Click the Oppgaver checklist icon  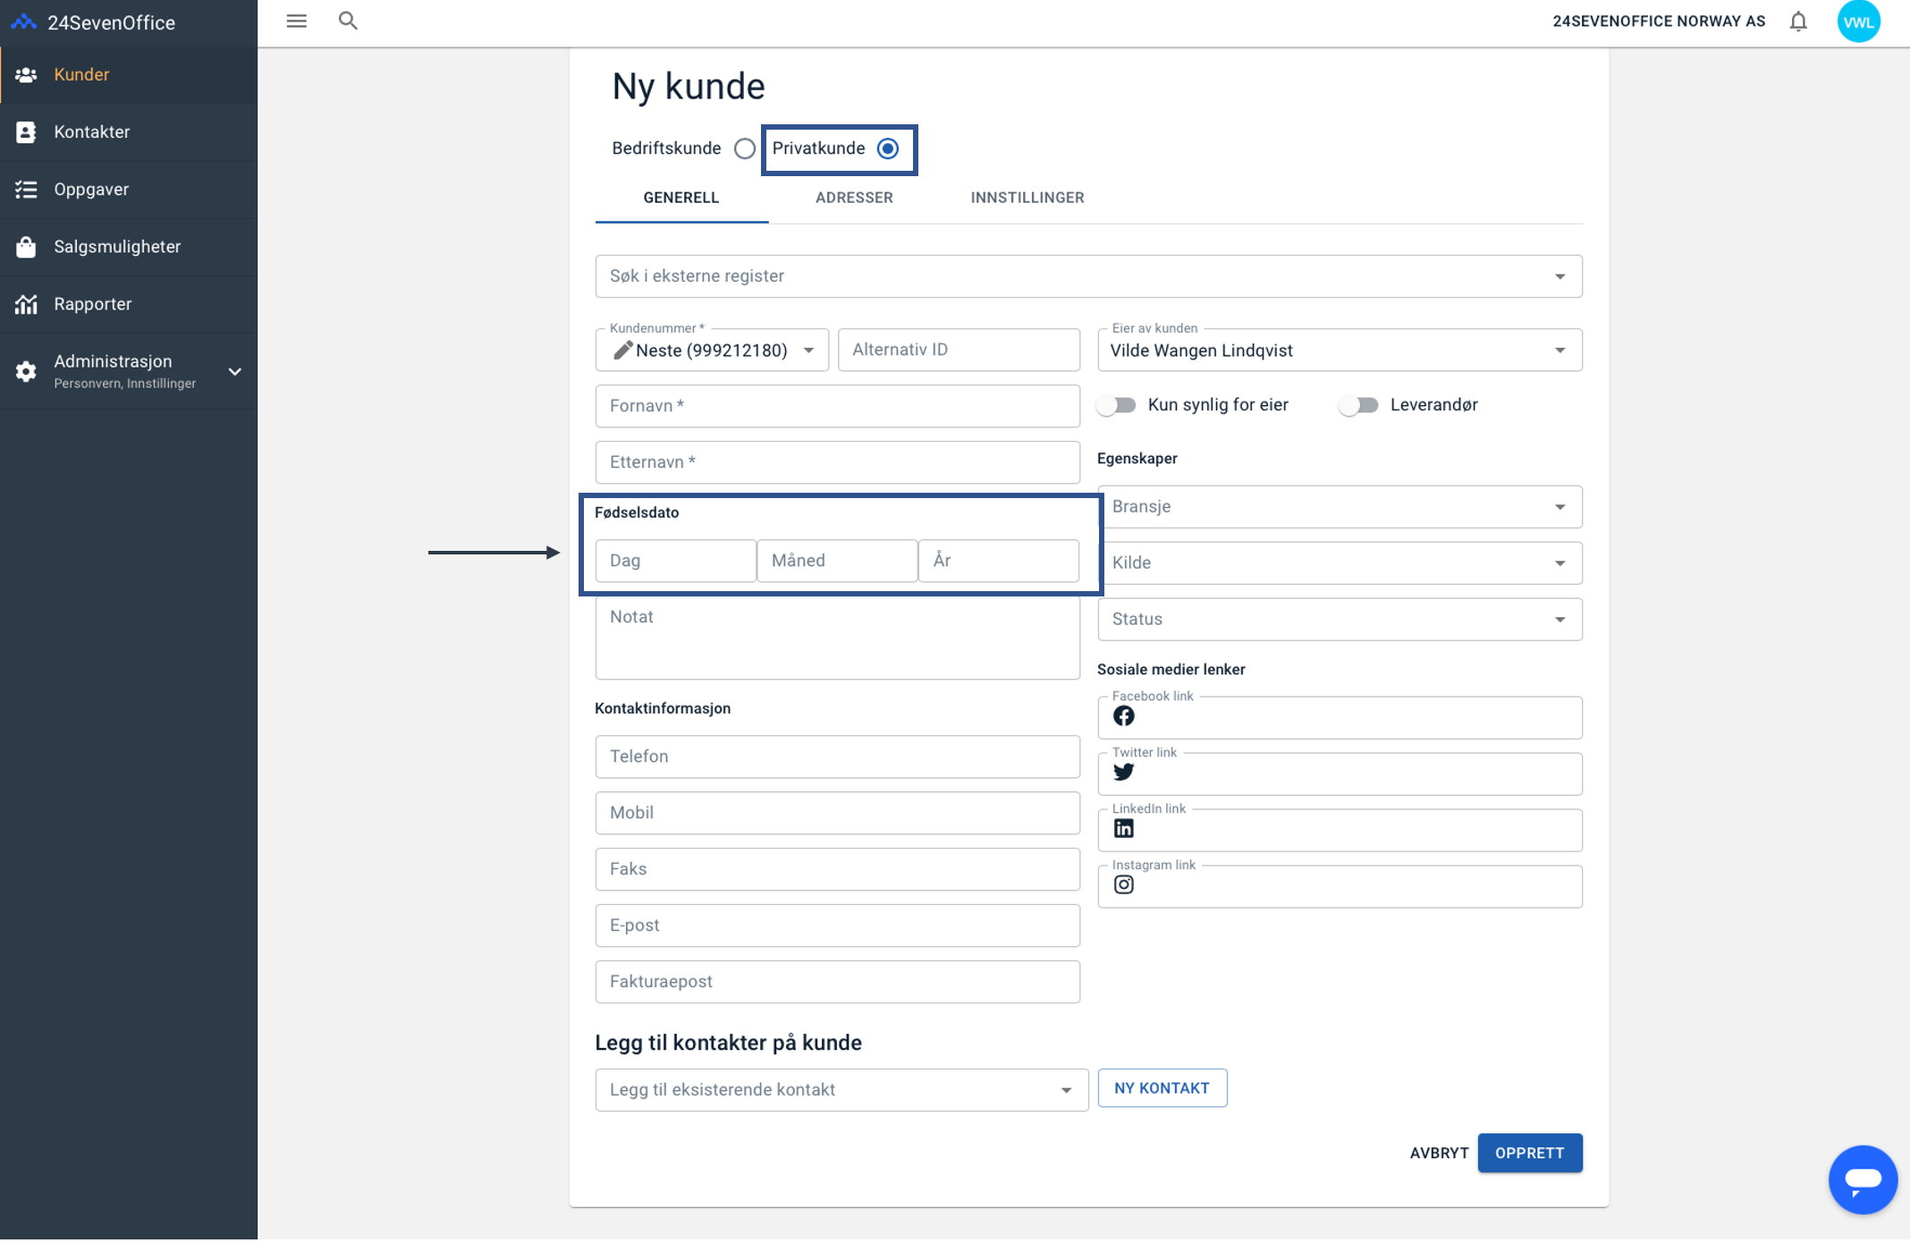pyautogui.click(x=26, y=190)
